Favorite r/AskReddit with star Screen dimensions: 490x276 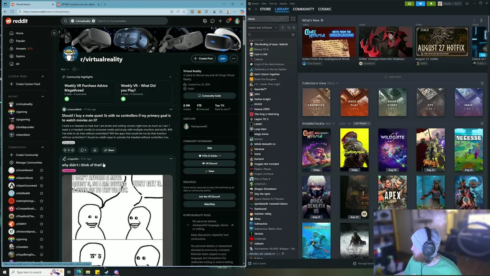pos(41,193)
